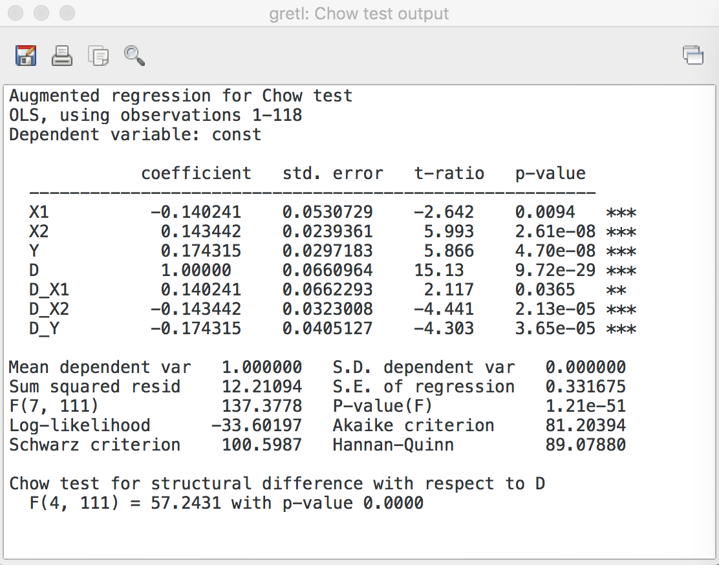Click the Save output floppy icon
719x565 pixels.
(x=26, y=56)
